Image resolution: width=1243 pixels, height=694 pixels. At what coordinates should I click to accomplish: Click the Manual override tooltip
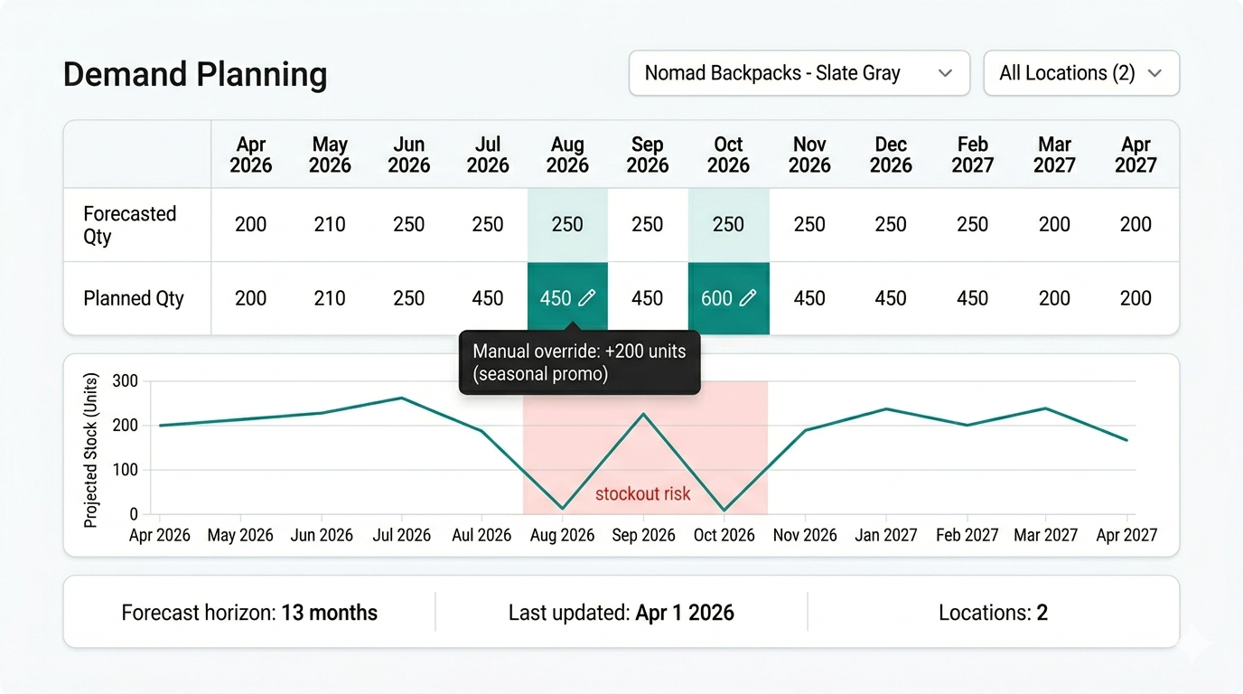579,362
